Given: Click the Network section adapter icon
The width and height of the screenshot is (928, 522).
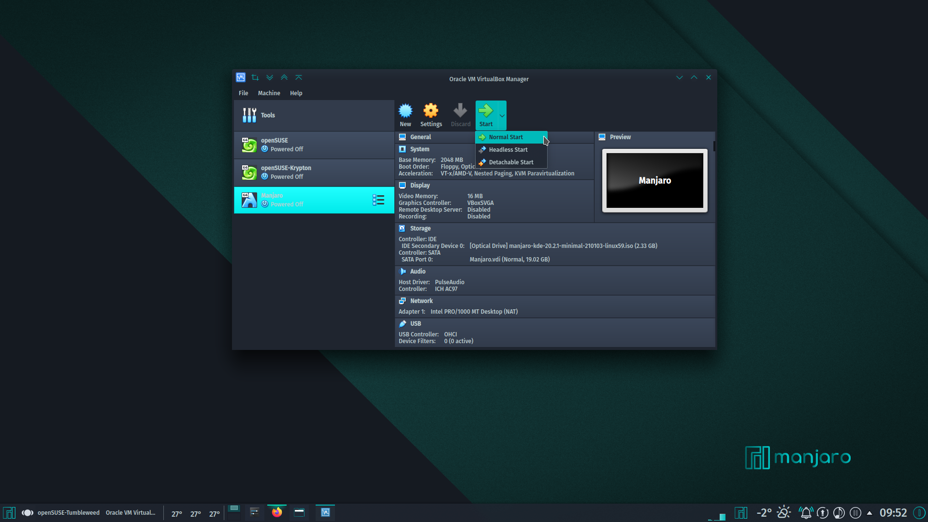Looking at the screenshot, I should click(402, 301).
